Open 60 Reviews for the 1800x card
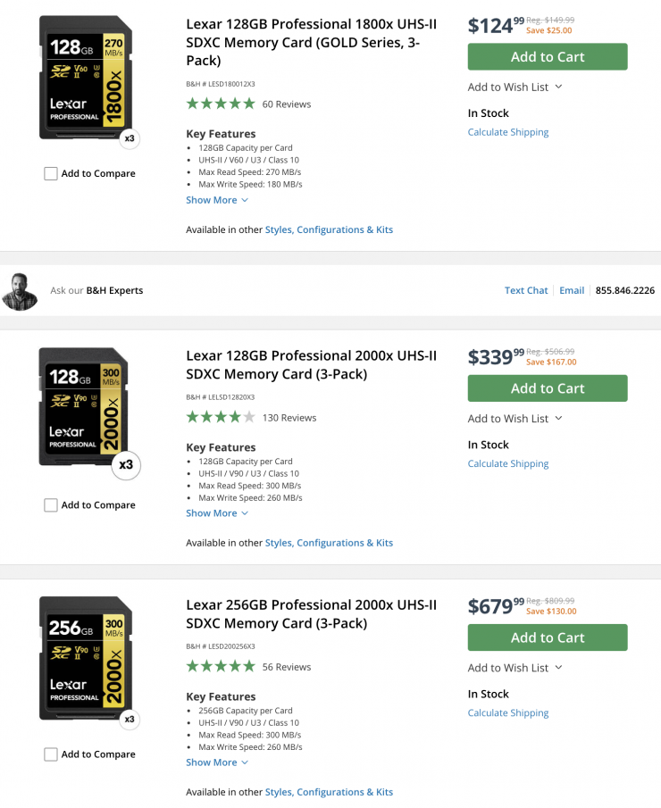661x808 pixels. tap(287, 104)
